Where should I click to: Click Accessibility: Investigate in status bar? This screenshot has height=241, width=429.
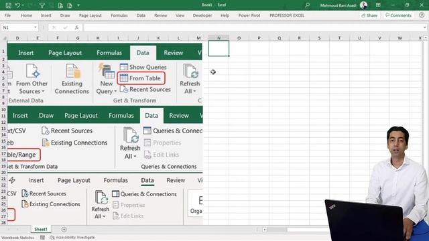[72, 238]
